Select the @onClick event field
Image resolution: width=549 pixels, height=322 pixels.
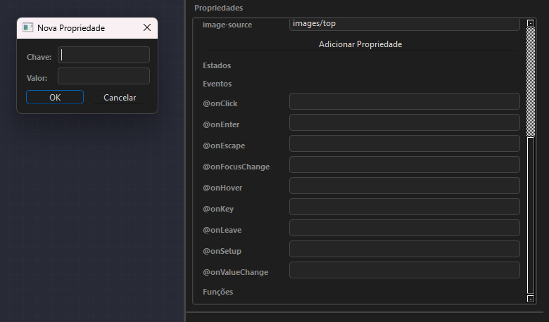pyautogui.click(x=404, y=101)
